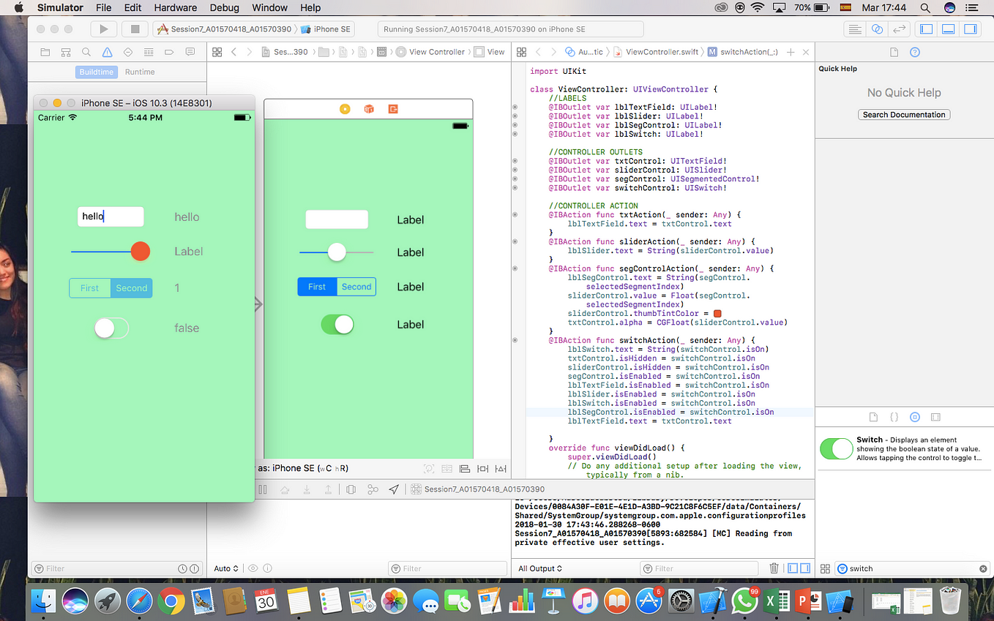Open the Issue navigator warning icon
The width and height of the screenshot is (994, 621).
point(108,52)
